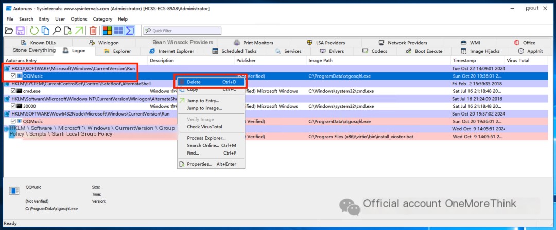Choose Check VirusTotal in the context menu
The width and height of the screenshot is (556, 230).
[211, 127]
